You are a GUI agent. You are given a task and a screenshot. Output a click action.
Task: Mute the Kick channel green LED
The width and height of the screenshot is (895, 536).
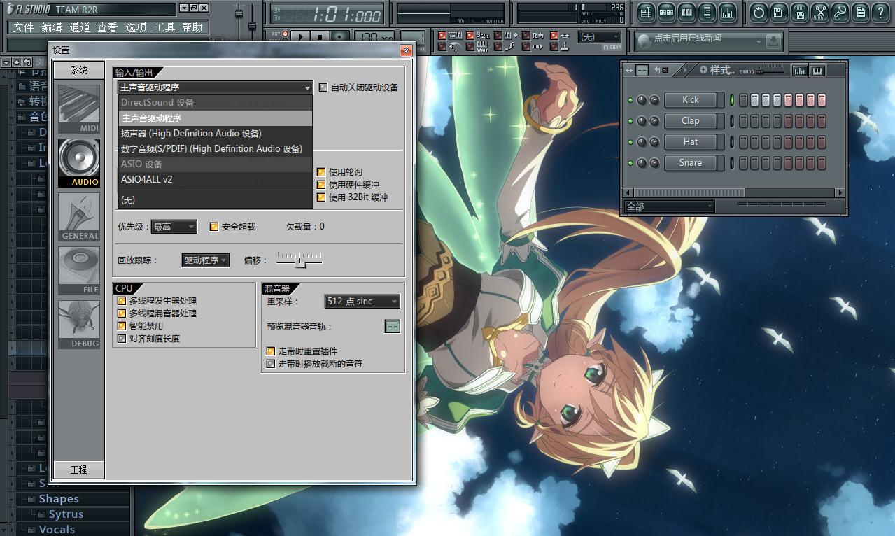click(630, 100)
